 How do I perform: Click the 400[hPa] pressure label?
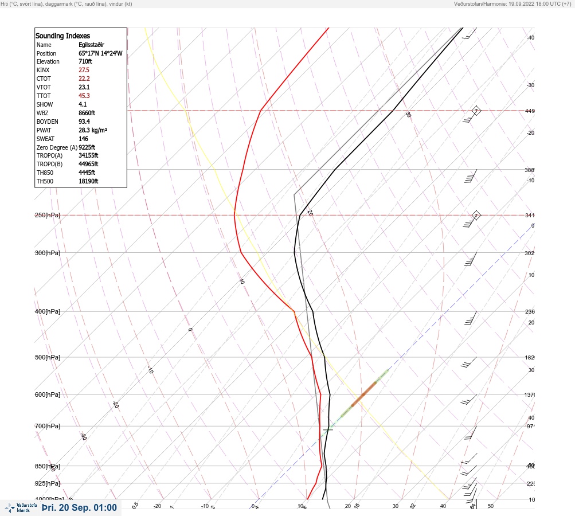pyautogui.click(x=48, y=311)
